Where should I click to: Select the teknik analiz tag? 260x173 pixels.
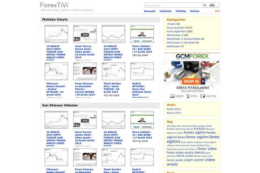coord(185,156)
